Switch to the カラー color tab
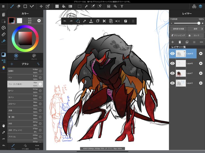Viewport: 205px width, 153px height. click(x=16, y=57)
